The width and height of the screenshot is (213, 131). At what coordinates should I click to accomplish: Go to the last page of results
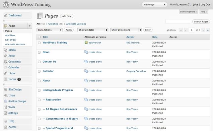coord(208,30)
